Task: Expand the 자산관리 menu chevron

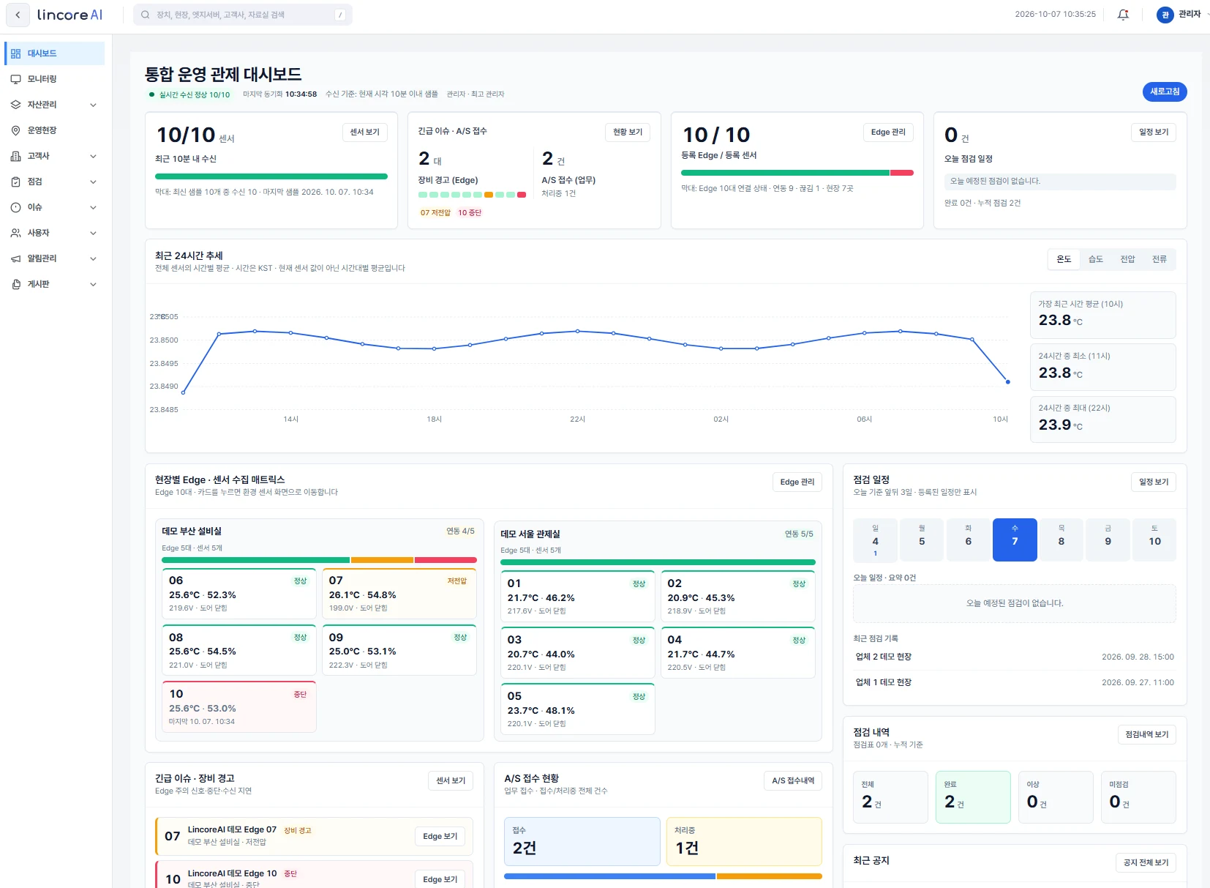Action: tap(93, 105)
